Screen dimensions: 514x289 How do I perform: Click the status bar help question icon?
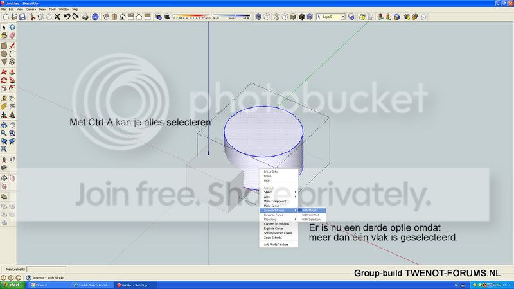[x=28, y=277]
